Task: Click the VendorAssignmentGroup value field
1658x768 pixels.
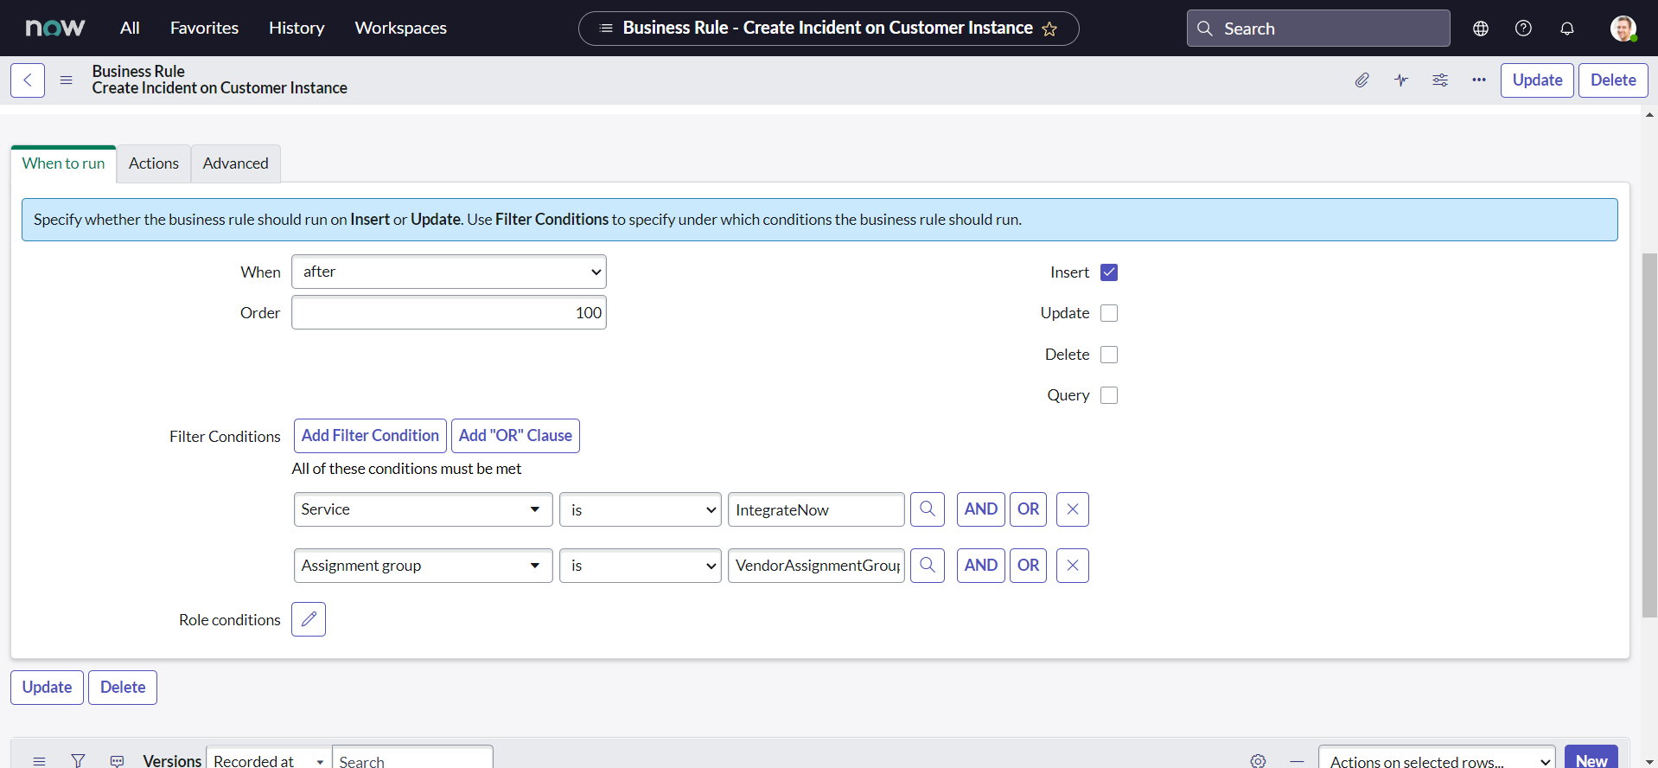Action: click(816, 566)
